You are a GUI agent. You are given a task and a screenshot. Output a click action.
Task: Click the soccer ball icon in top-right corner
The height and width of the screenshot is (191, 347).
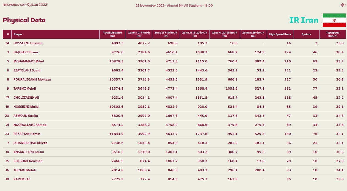tap(342, 5)
